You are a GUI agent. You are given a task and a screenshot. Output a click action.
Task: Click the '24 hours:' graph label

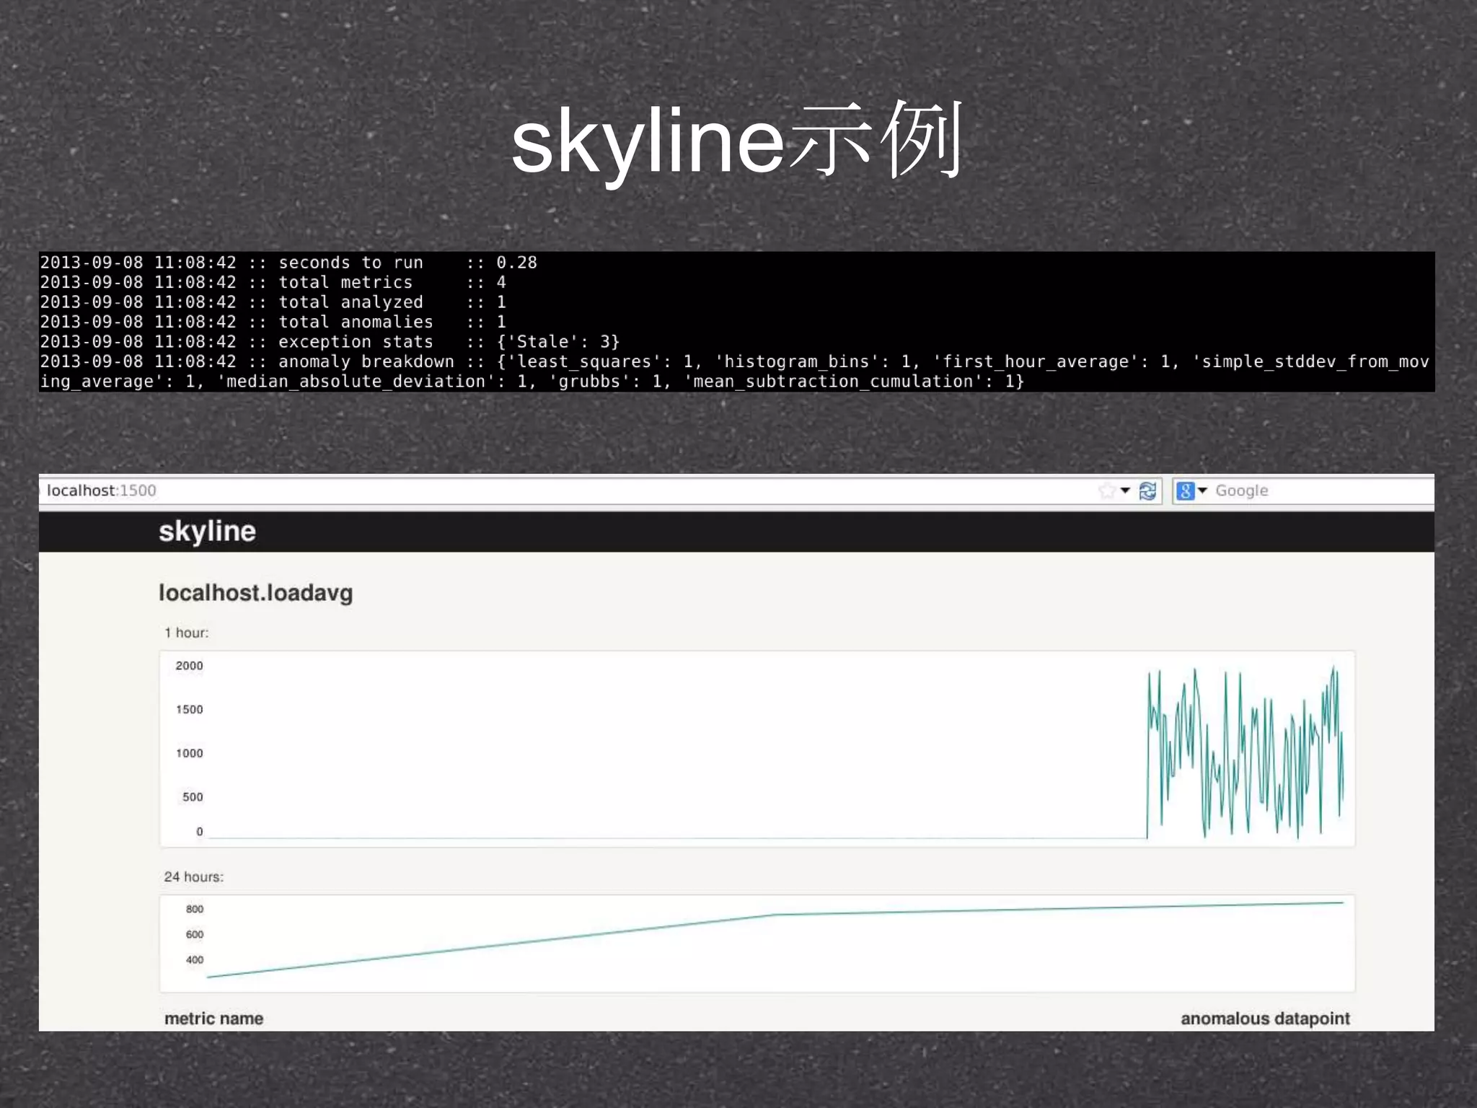(193, 876)
